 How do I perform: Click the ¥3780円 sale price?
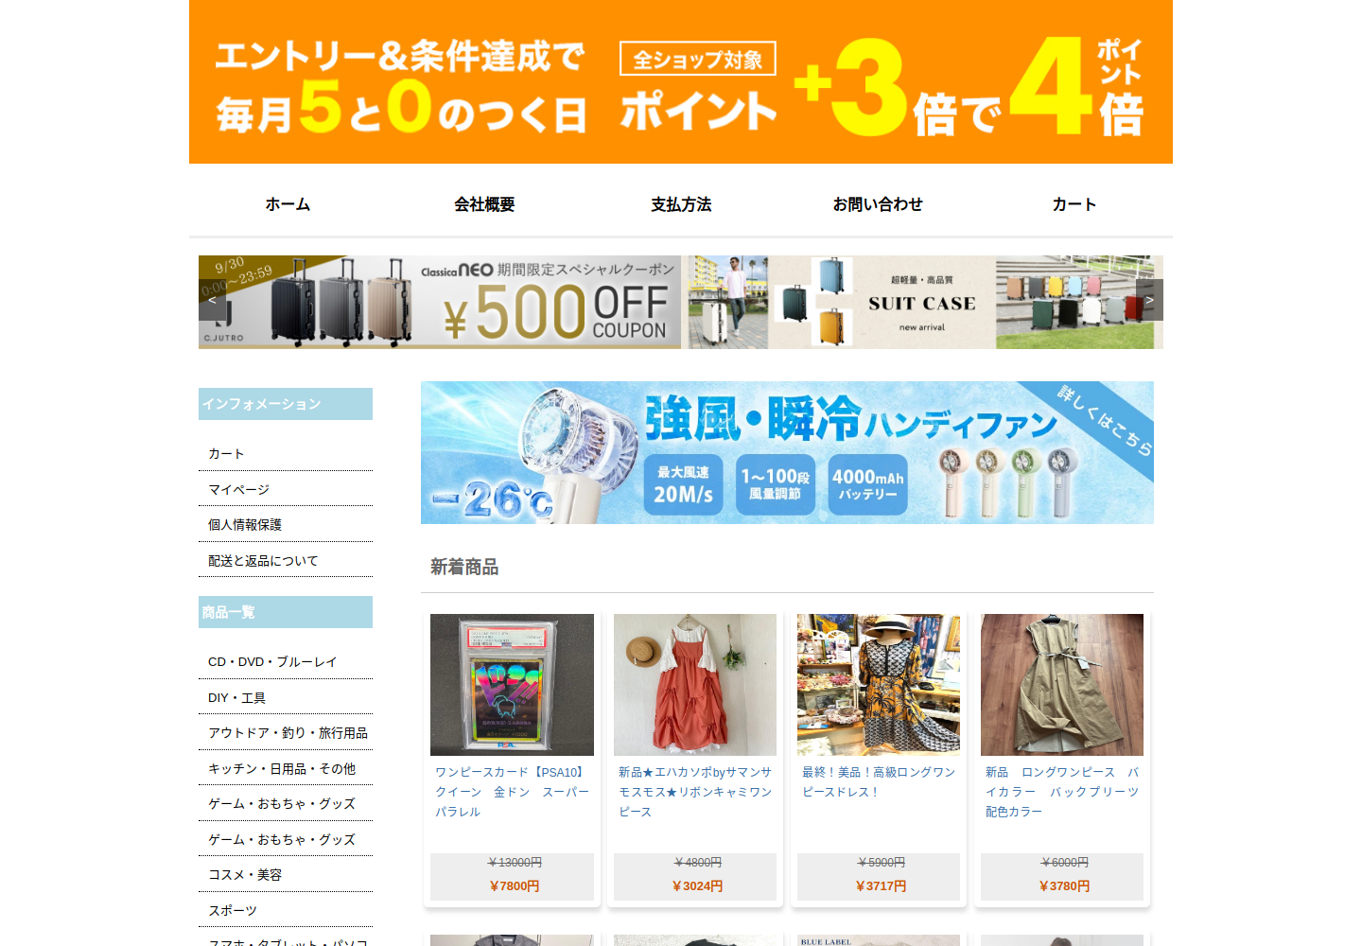point(1064,886)
